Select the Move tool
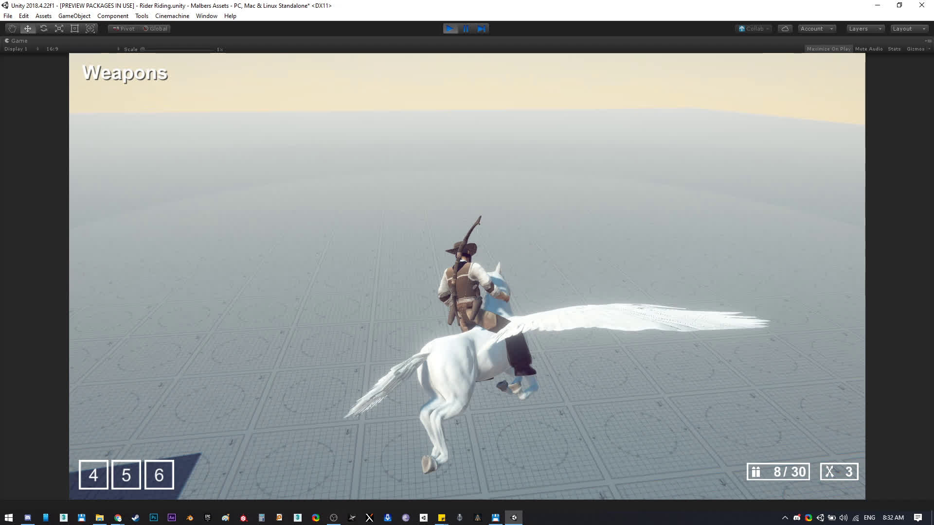Viewport: 934px width, 525px height. click(28, 29)
